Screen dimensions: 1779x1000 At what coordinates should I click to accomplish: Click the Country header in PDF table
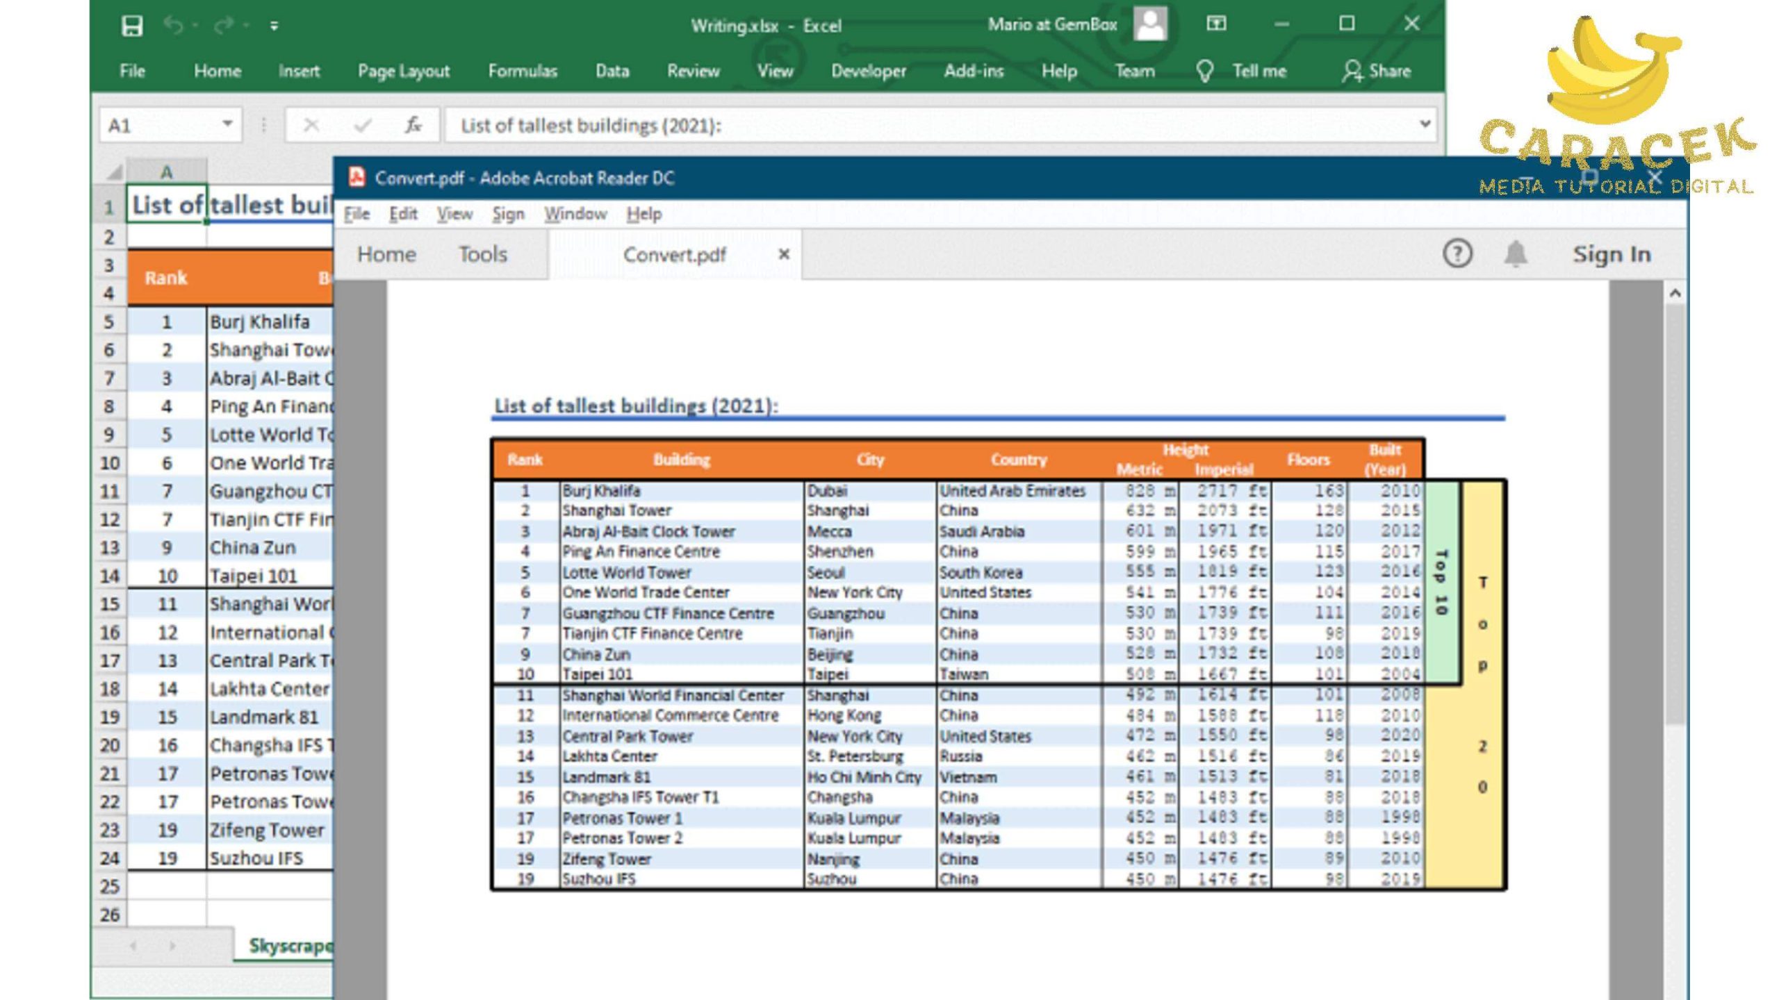pyautogui.click(x=1019, y=460)
